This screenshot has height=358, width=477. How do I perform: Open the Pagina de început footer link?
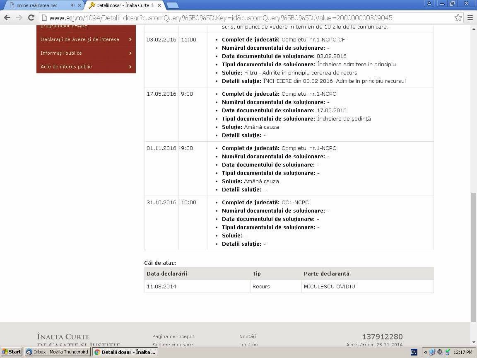coord(173,336)
